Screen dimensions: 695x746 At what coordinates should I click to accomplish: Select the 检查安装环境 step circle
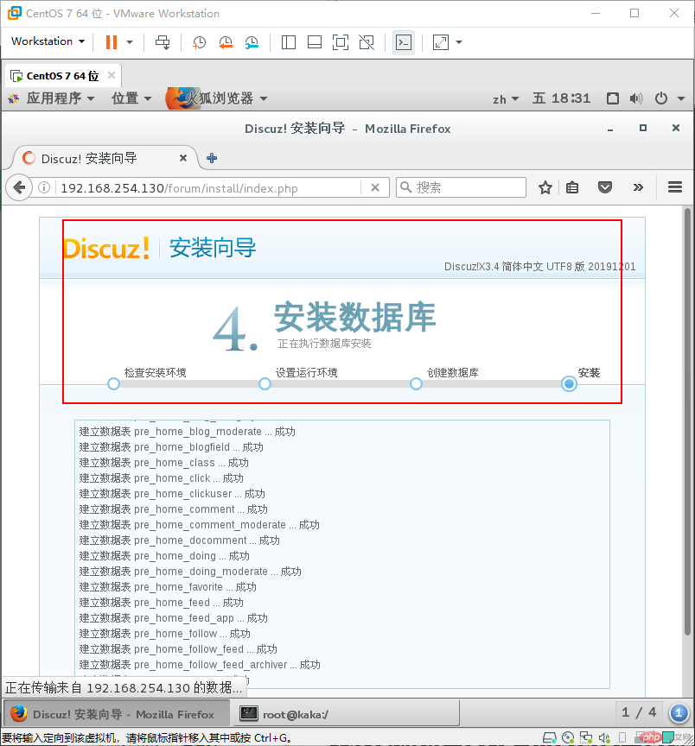coord(113,384)
